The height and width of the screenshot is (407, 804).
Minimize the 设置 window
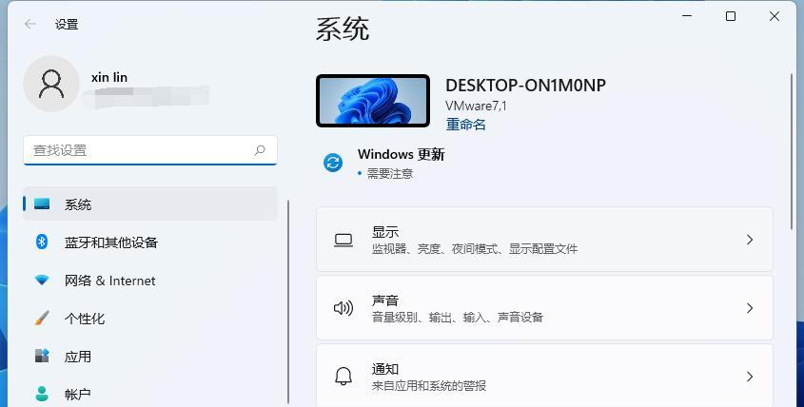pos(687,16)
